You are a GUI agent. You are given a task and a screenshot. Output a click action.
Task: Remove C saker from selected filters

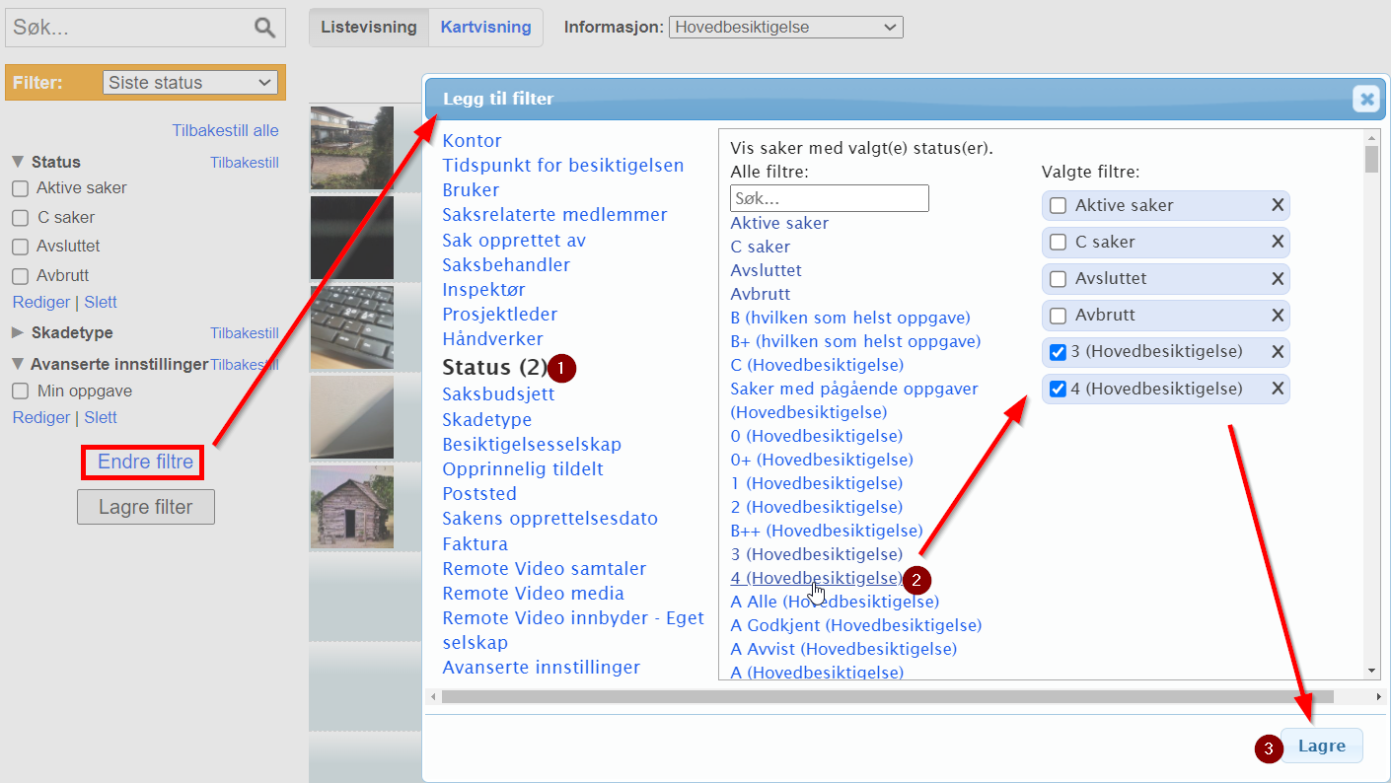(x=1278, y=242)
